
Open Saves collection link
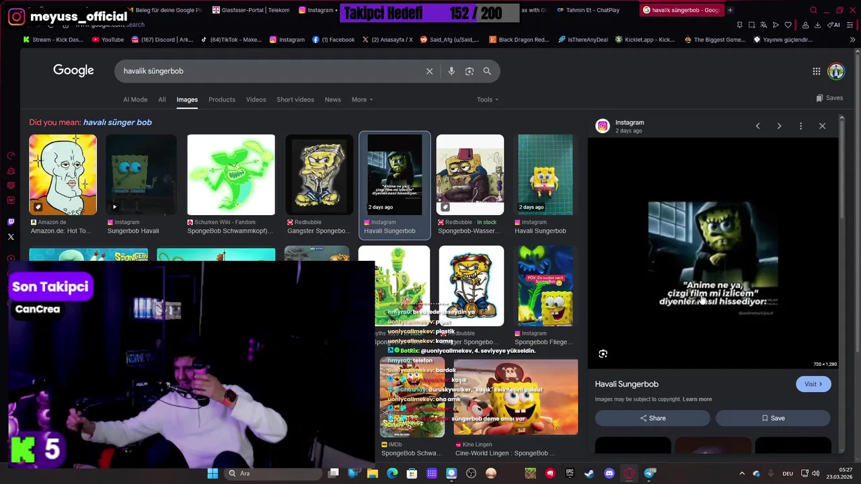click(x=829, y=98)
